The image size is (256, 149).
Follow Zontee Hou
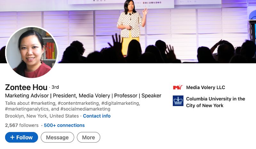pyautogui.click(x=21, y=137)
